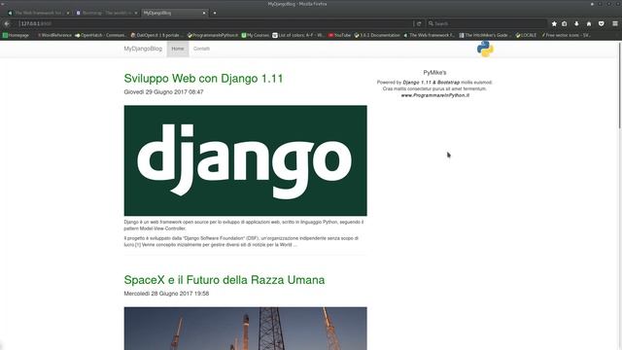Click the Django 1.11 & Bootstrap sidebar text
The image size is (622, 350).
pyautogui.click(x=432, y=83)
